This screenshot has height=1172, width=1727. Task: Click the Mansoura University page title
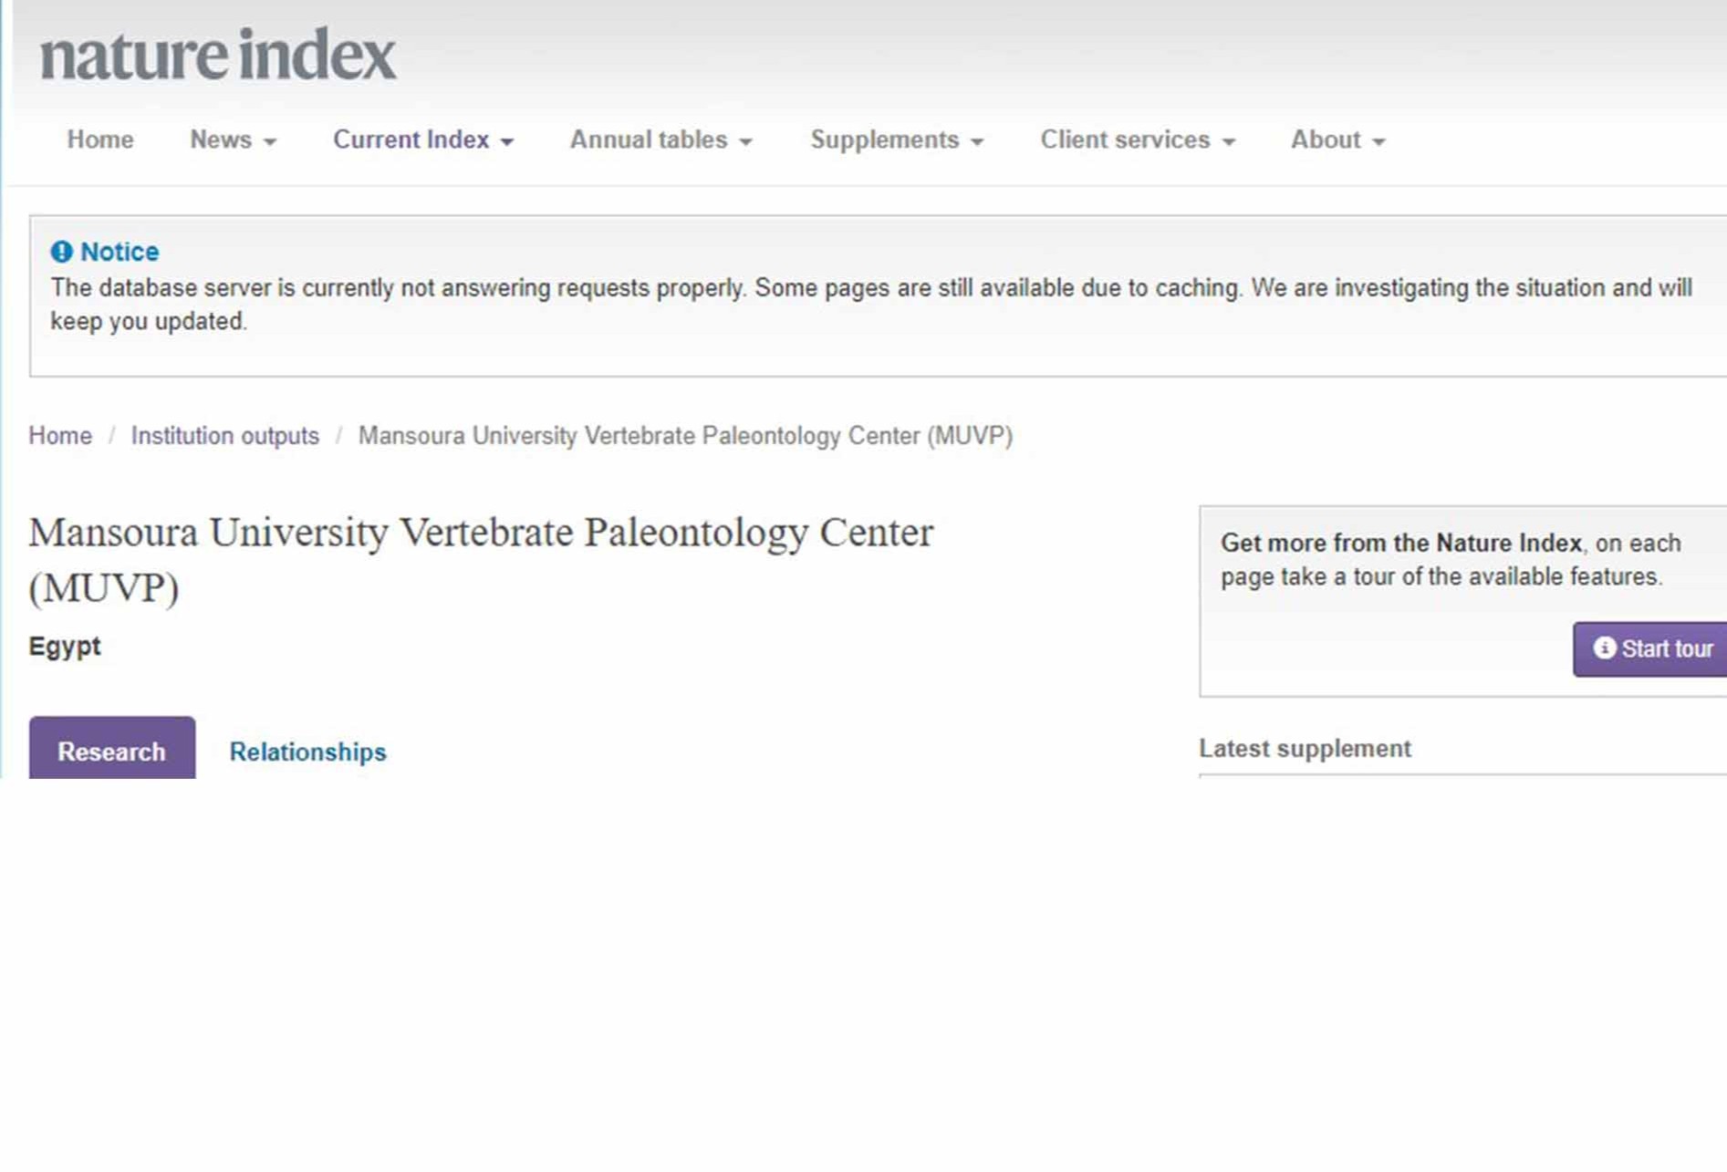pos(481,558)
